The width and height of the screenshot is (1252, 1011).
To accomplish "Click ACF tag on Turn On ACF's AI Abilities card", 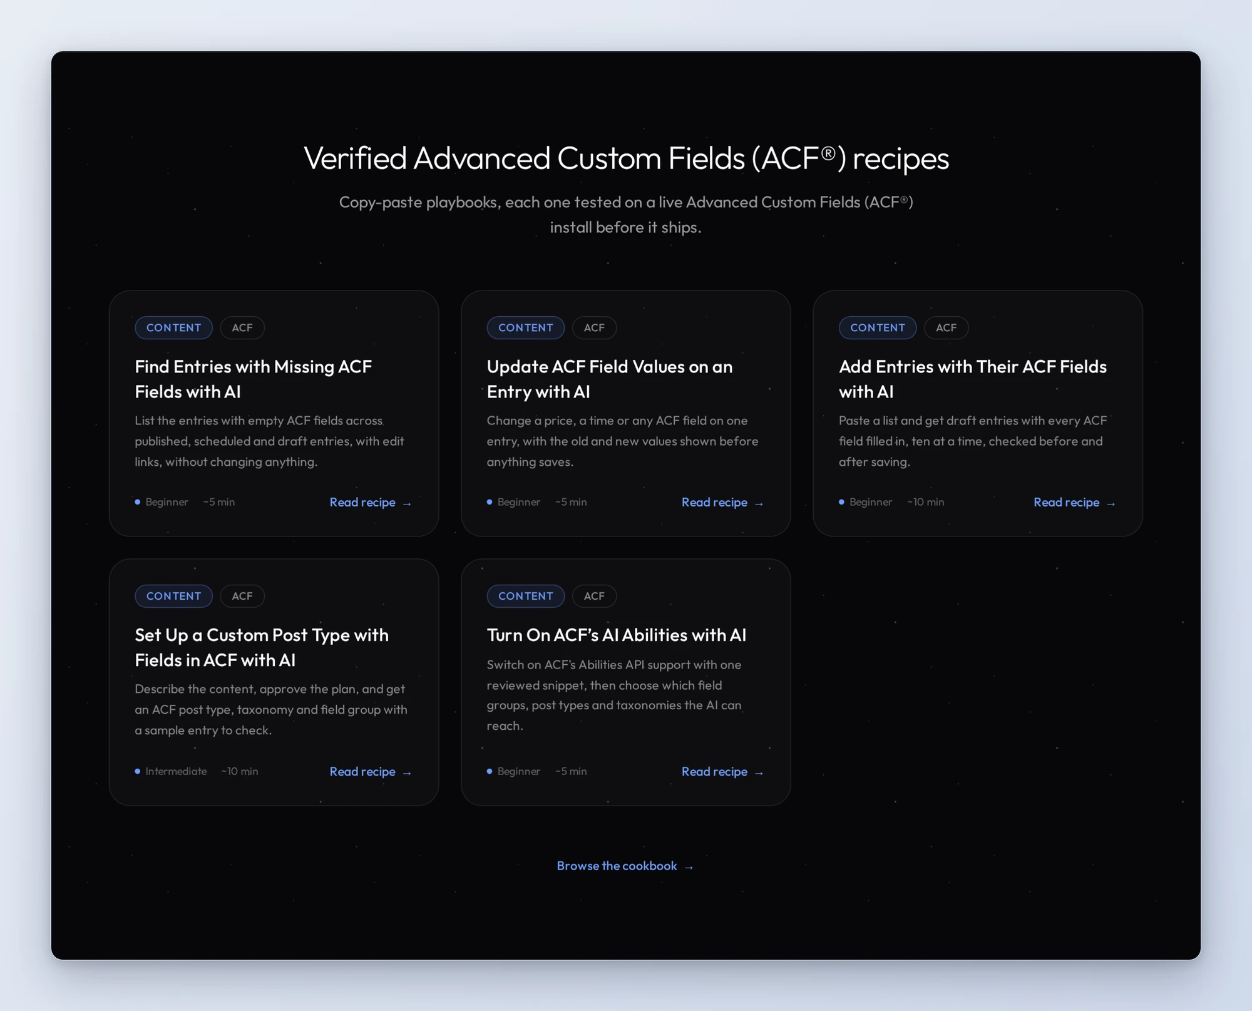I will (x=594, y=596).
